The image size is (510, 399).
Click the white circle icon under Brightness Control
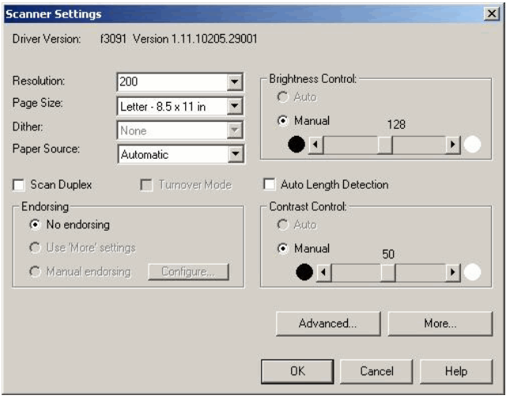point(472,145)
